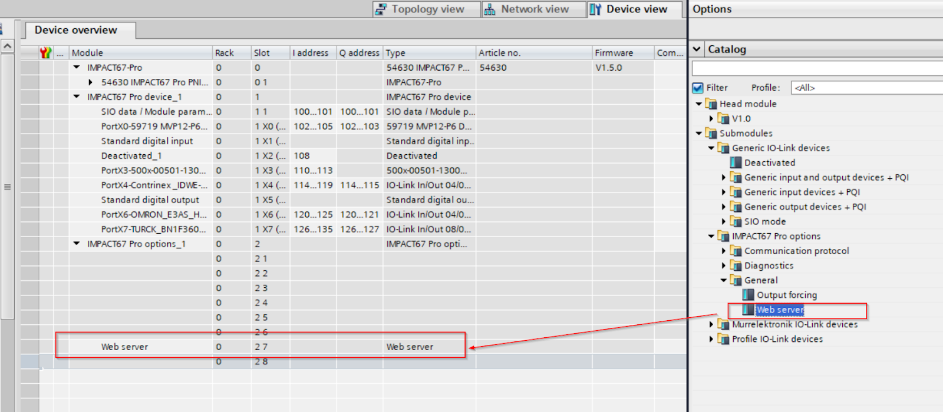
Task: Select the PortX6-OMRON_E3AS_H row
Action: 354,215
